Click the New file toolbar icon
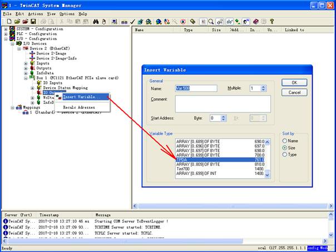This screenshot has width=336, height=252. (x=9, y=22)
